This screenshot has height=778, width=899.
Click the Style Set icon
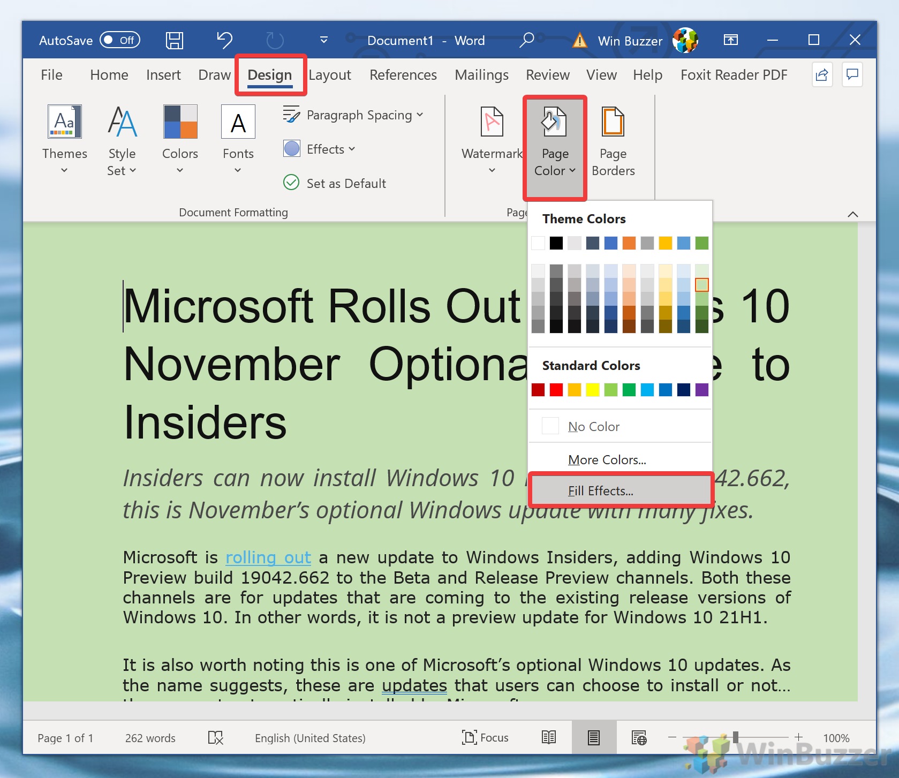[122, 122]
